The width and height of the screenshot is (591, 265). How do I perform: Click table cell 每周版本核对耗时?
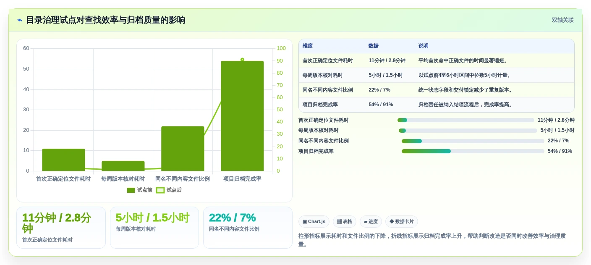[x=323, y=75]
